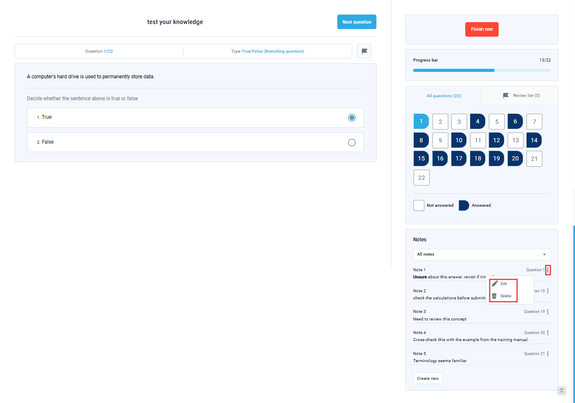The width and height of the screenshot is (575, 403).
Task: Jump to question 2
Action: [x=440, y=122]
